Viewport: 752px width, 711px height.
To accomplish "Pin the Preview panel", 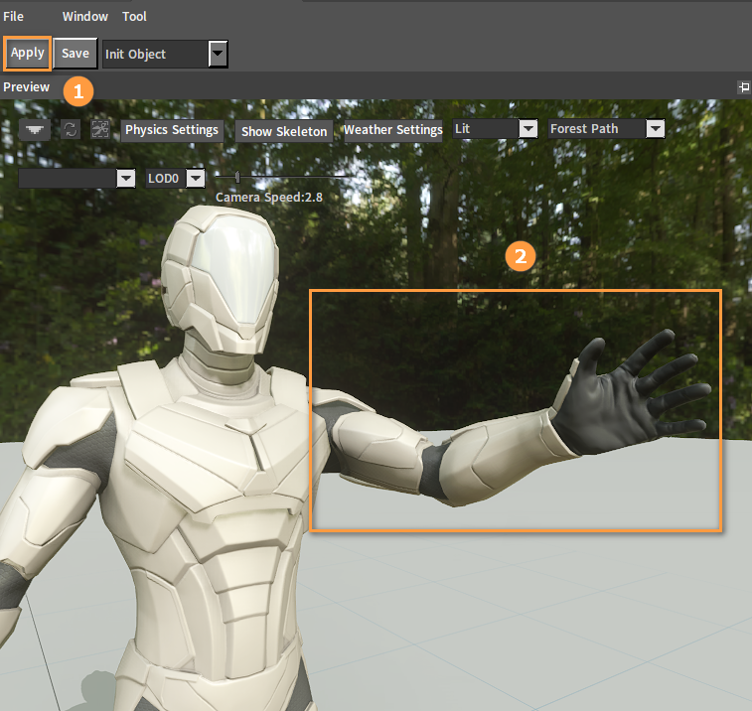I will (743, 86).
